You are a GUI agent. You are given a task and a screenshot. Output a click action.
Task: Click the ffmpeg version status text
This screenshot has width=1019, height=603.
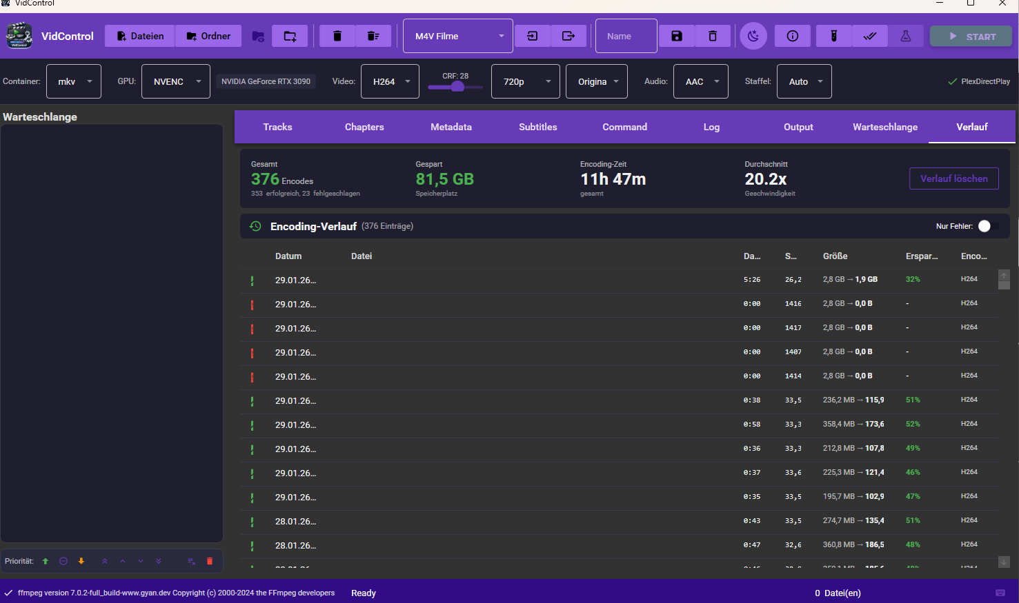point(177,593)
